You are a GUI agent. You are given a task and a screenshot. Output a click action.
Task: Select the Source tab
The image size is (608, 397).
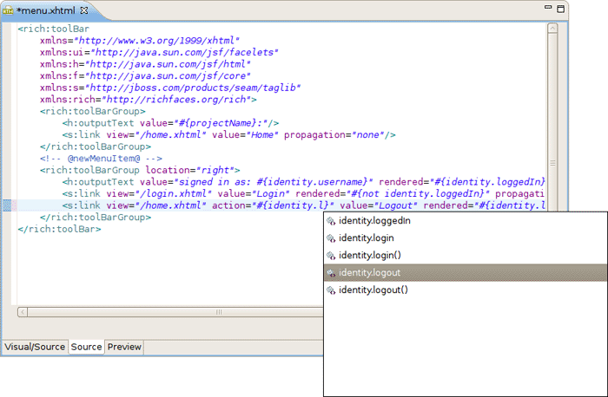coord(86,347)
